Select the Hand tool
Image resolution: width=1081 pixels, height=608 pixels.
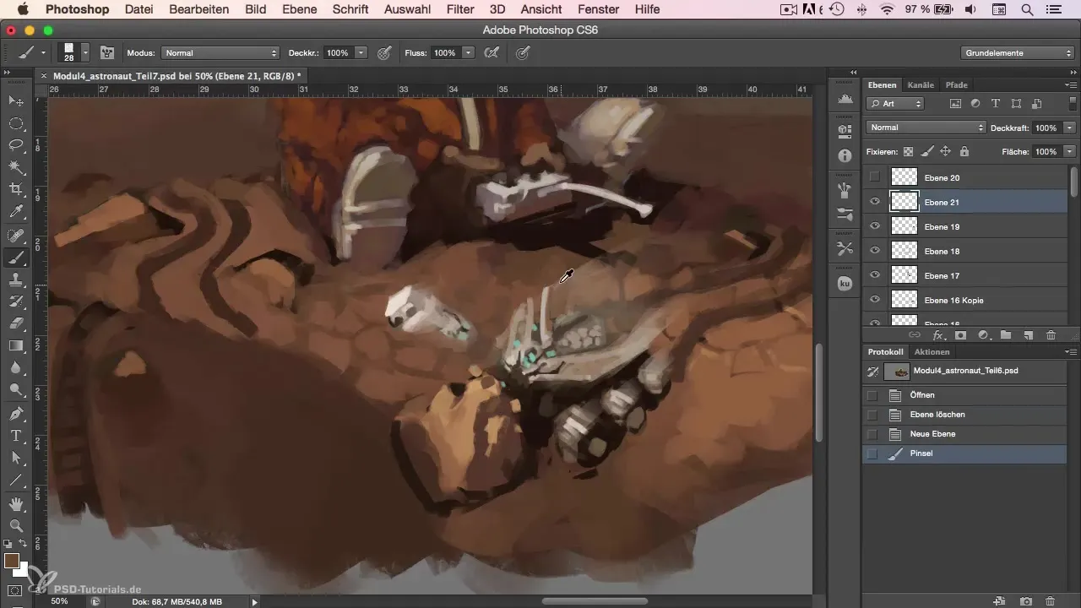pos(16,504)
